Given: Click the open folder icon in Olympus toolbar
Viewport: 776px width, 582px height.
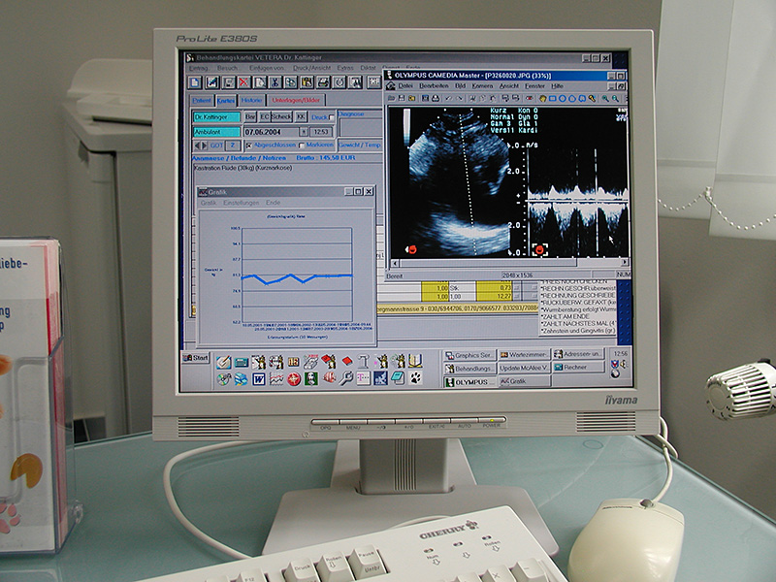Looking at the screenshot, I should point(392,99).
